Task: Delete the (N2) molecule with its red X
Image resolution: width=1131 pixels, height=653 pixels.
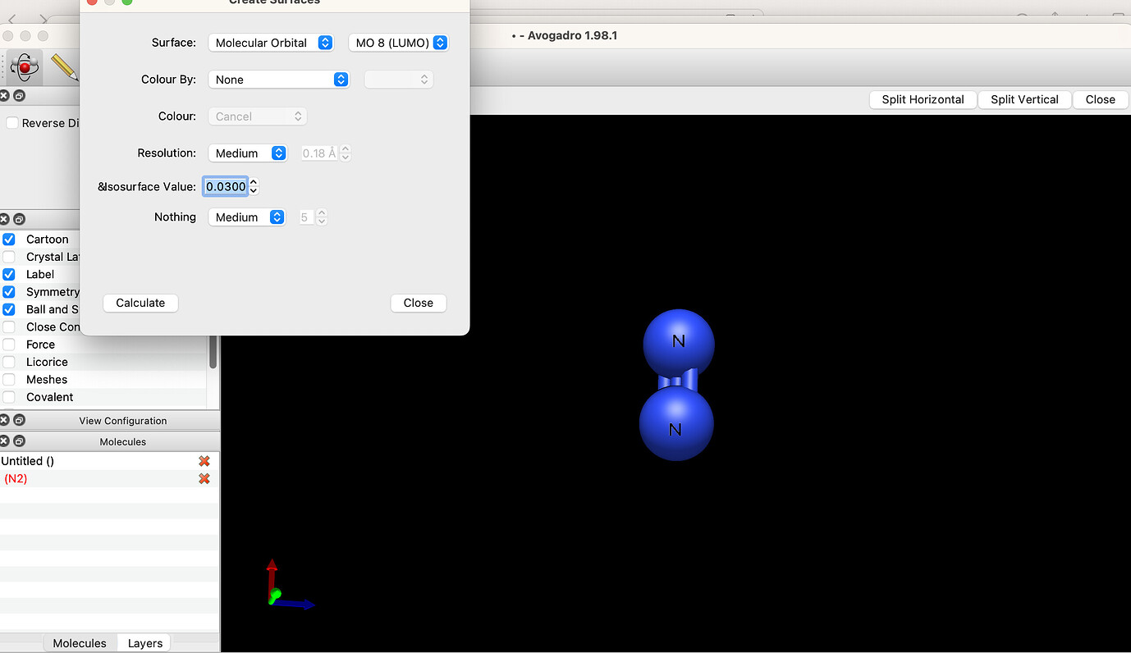Action: 204,478
